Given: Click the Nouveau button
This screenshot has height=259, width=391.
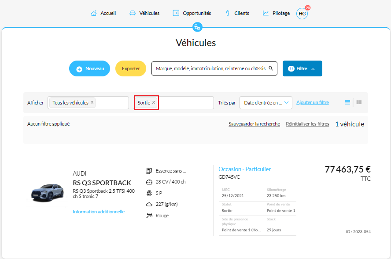Looking at the screenshot, I should pos(89,68).
